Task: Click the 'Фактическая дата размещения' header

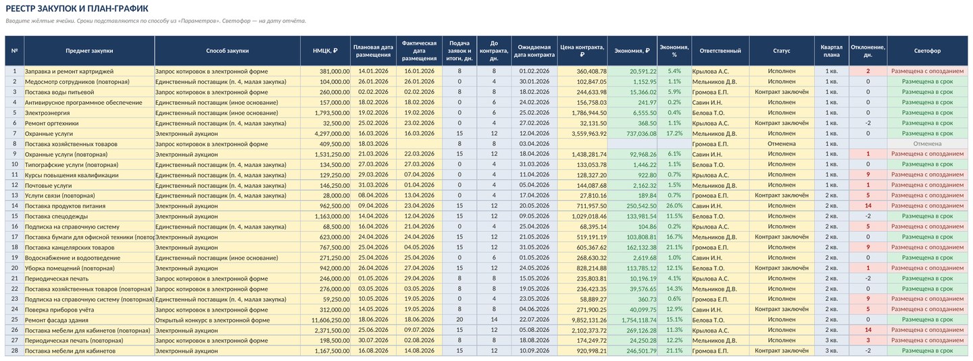Action: click(x=418, y=51)
